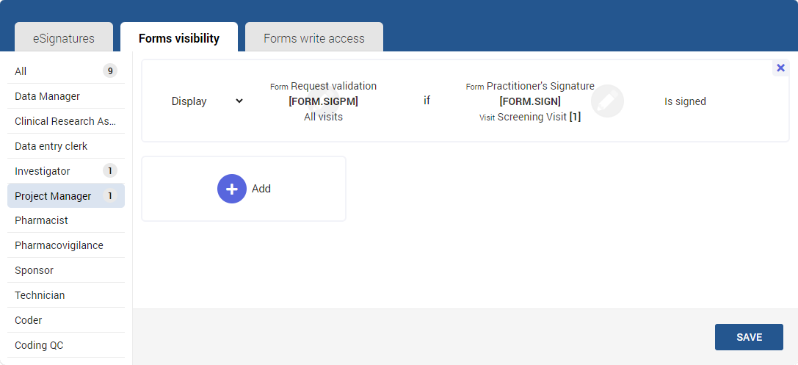Remove the visibility rule with the X icon
The height and width of the screenshot is (365, 798).
tap(780, 68)
